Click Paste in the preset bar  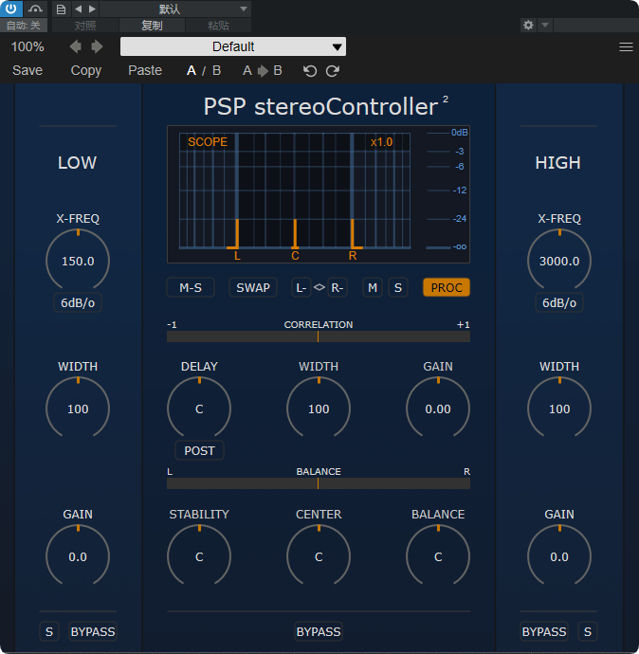tap(145, 70)
